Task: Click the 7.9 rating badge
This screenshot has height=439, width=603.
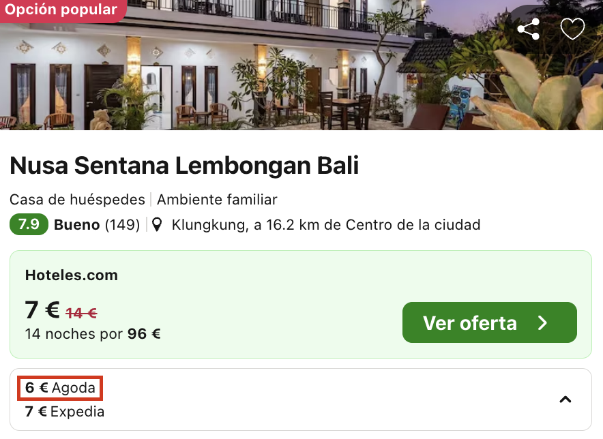Action: 29,224
